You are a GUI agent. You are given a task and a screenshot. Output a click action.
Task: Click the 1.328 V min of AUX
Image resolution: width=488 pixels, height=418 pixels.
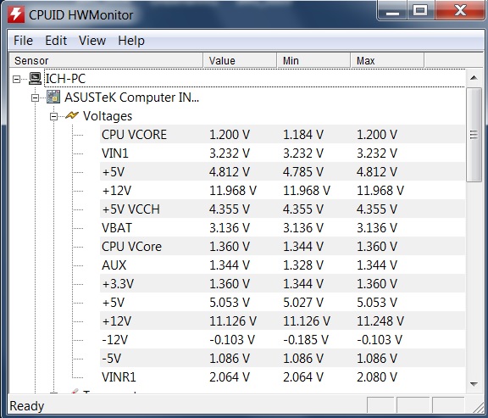click(x=303, y=265)
